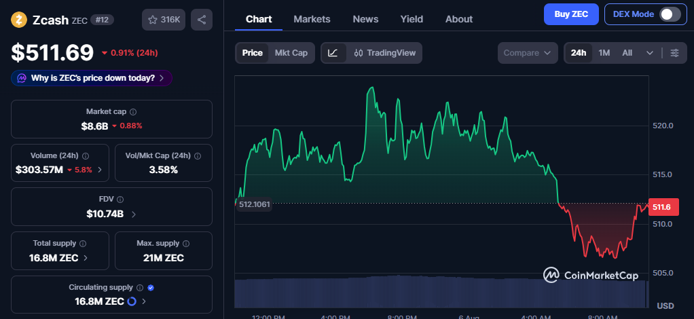
Task: Select the Mkt Cap chart option
Action: click(291, 53)
